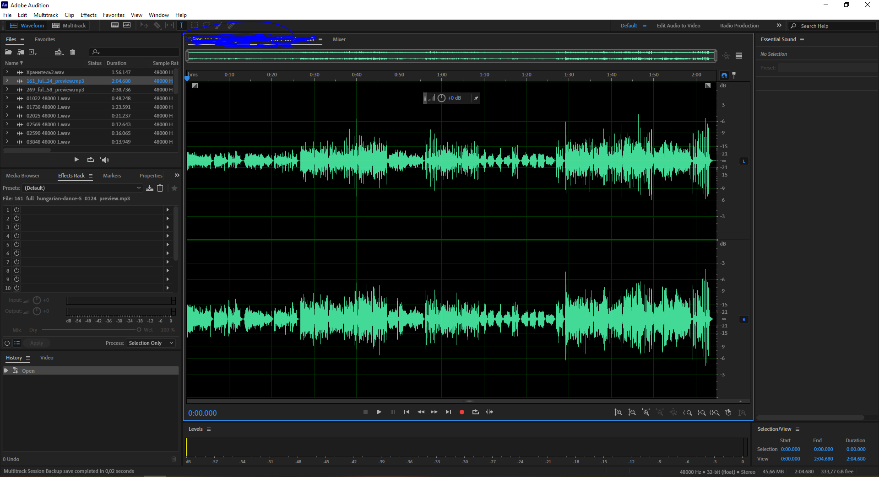This screenshot has width=879, height=477.
Task: Click the Zoom In Amplitude icon
Action: [618, 413]
